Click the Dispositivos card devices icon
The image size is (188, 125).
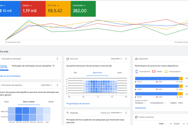coord(136,59)
